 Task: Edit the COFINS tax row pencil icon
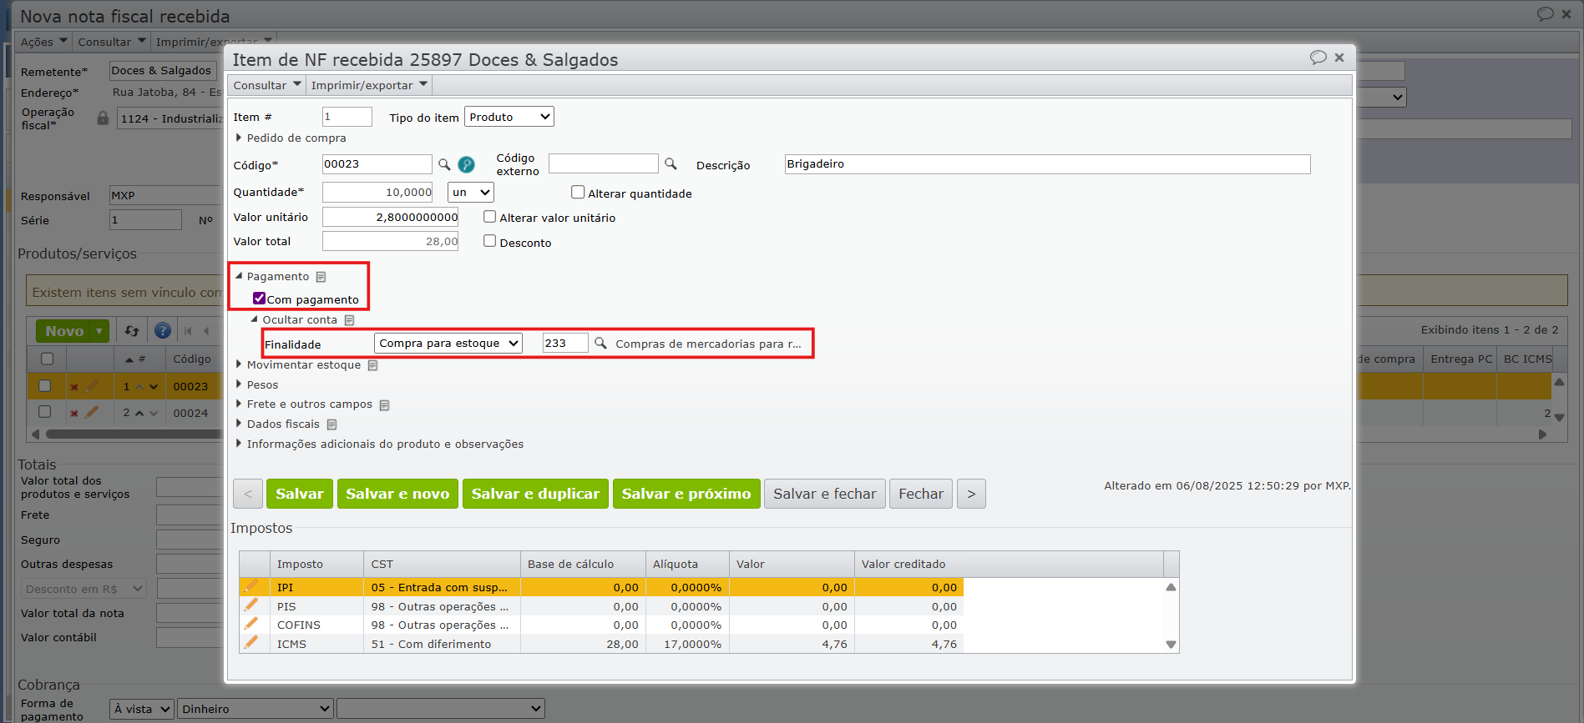coord(251,624)
